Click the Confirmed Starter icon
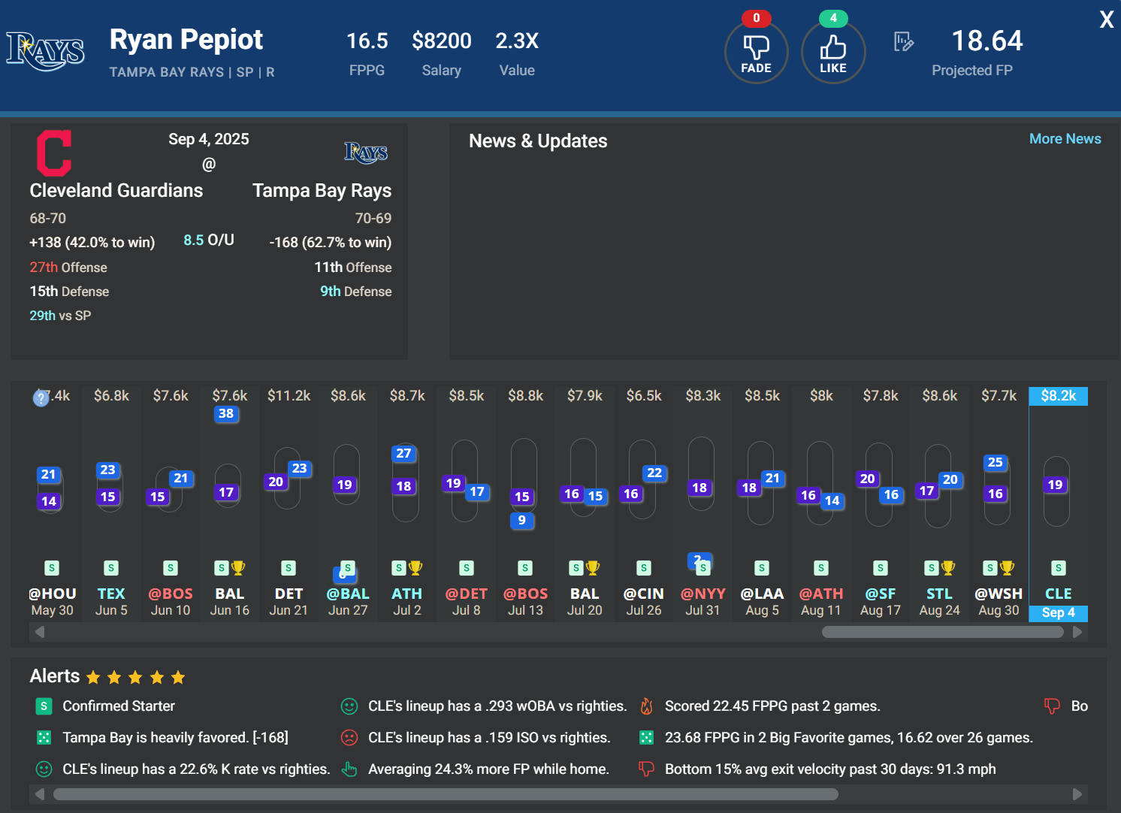This screenshot has width=1121, height=813. pos(44,706)
